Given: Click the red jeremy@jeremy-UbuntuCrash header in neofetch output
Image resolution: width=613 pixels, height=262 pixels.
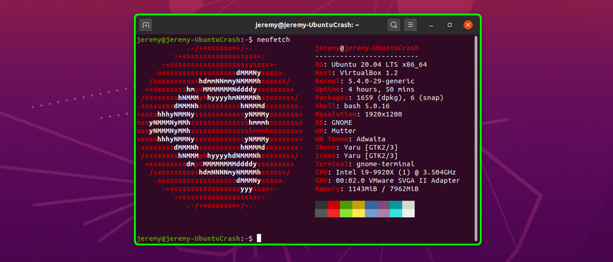Looking at the screenshot, I should pos(367,48).
